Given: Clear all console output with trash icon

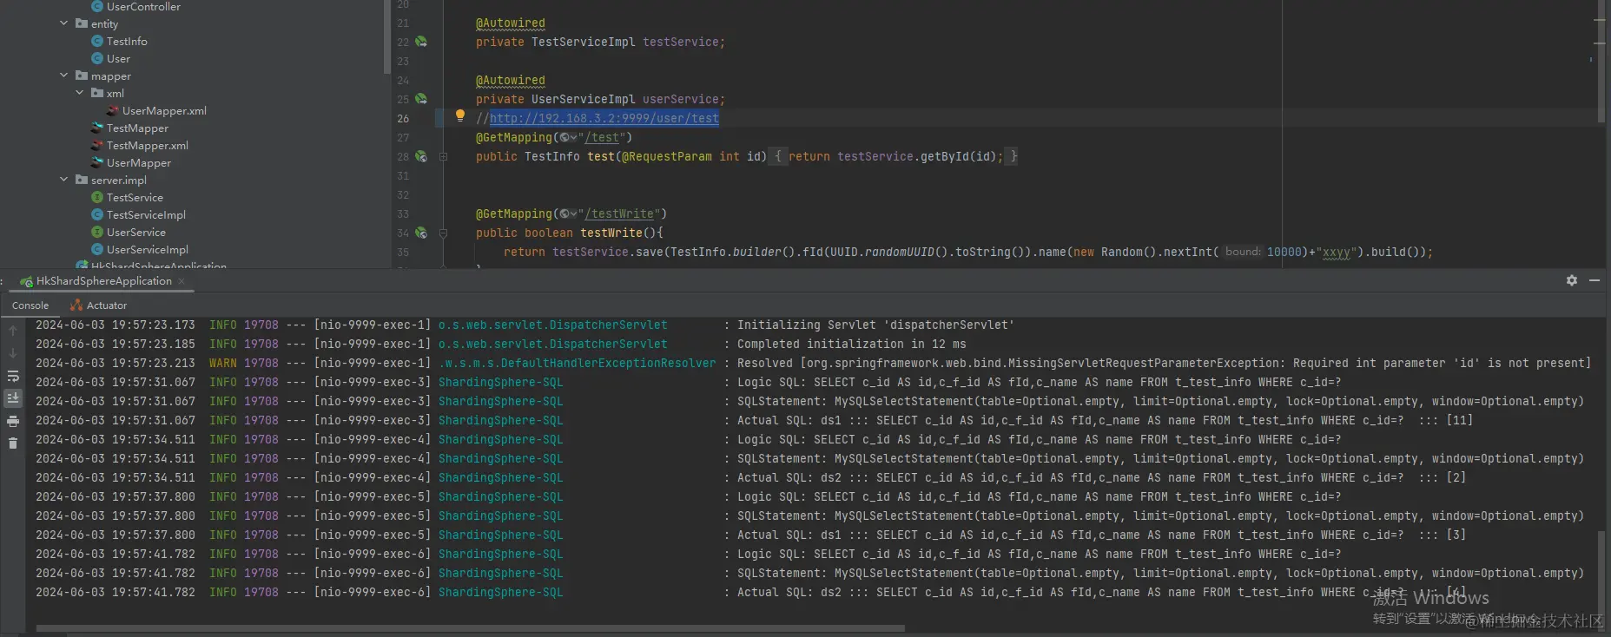Looking at the screenshot, I should (13, 443).
